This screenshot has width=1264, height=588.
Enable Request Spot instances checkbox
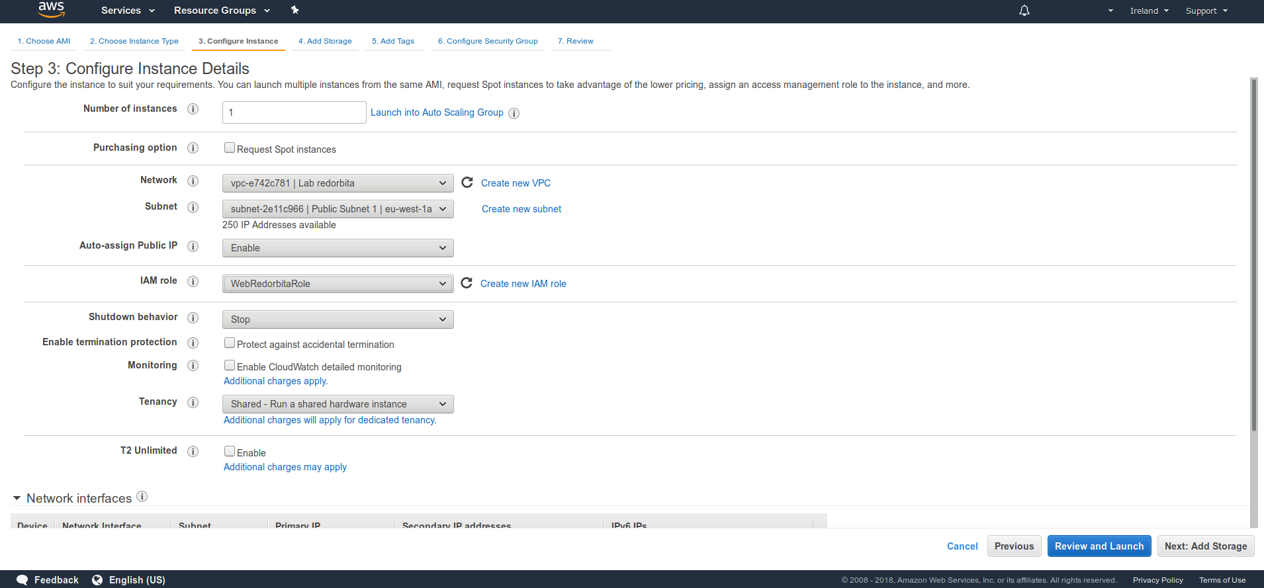pos(230,148)
